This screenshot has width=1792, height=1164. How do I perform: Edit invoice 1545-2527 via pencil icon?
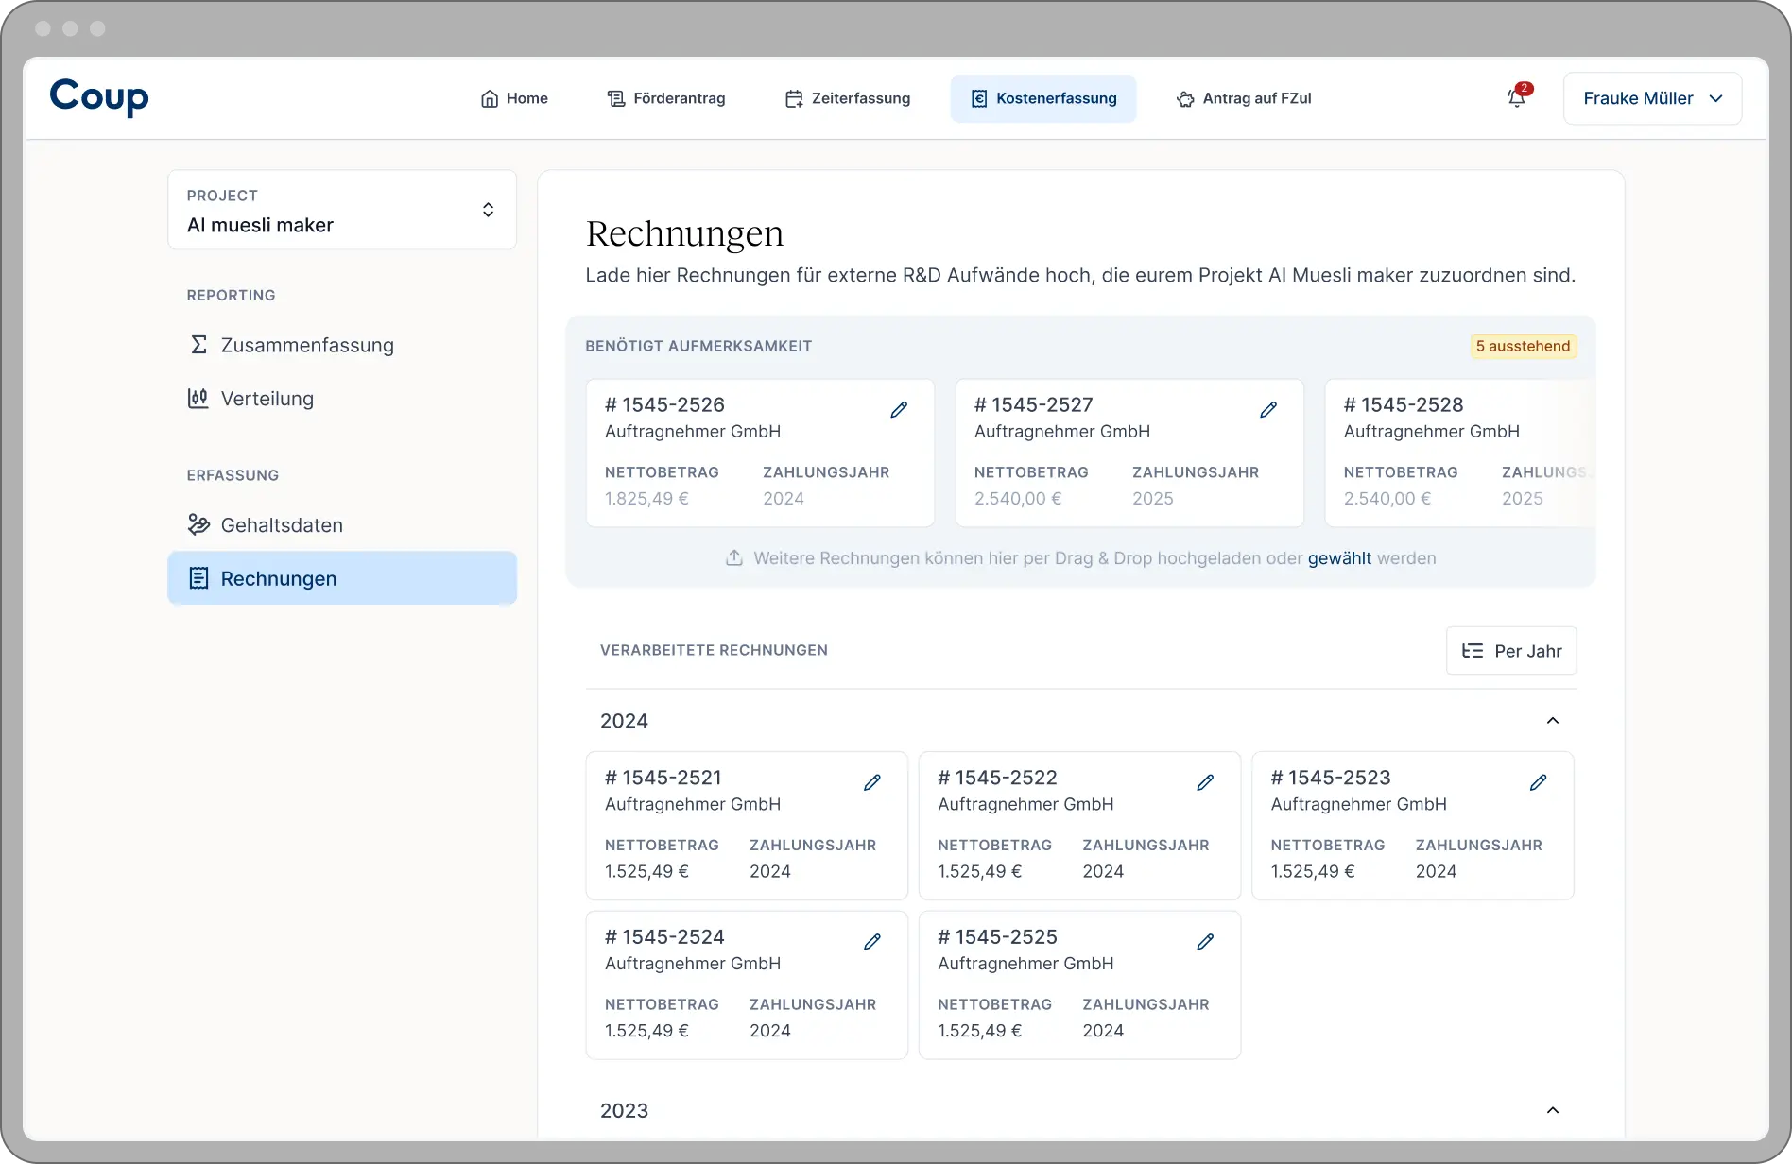(1268, 409)
